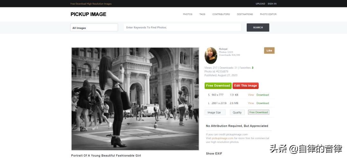Viewport: 347px width, 158px height.
Task: Click the green Free Download button
Action: pos(218,86)
